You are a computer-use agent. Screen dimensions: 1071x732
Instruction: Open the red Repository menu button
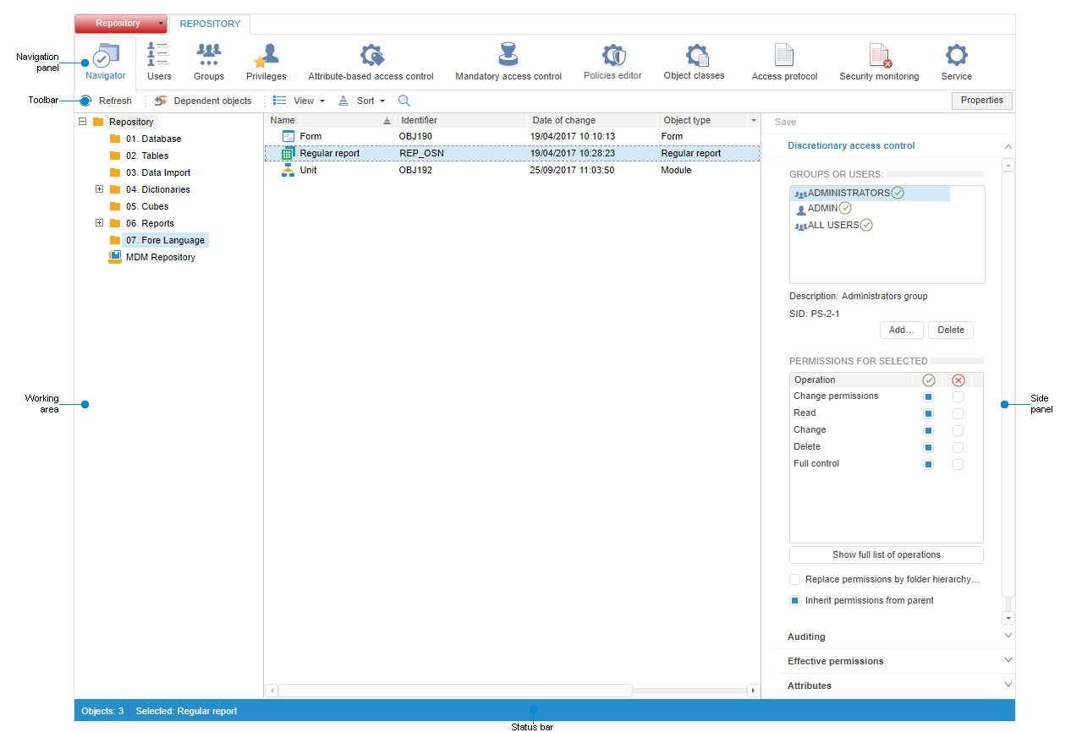click(119, 24)
